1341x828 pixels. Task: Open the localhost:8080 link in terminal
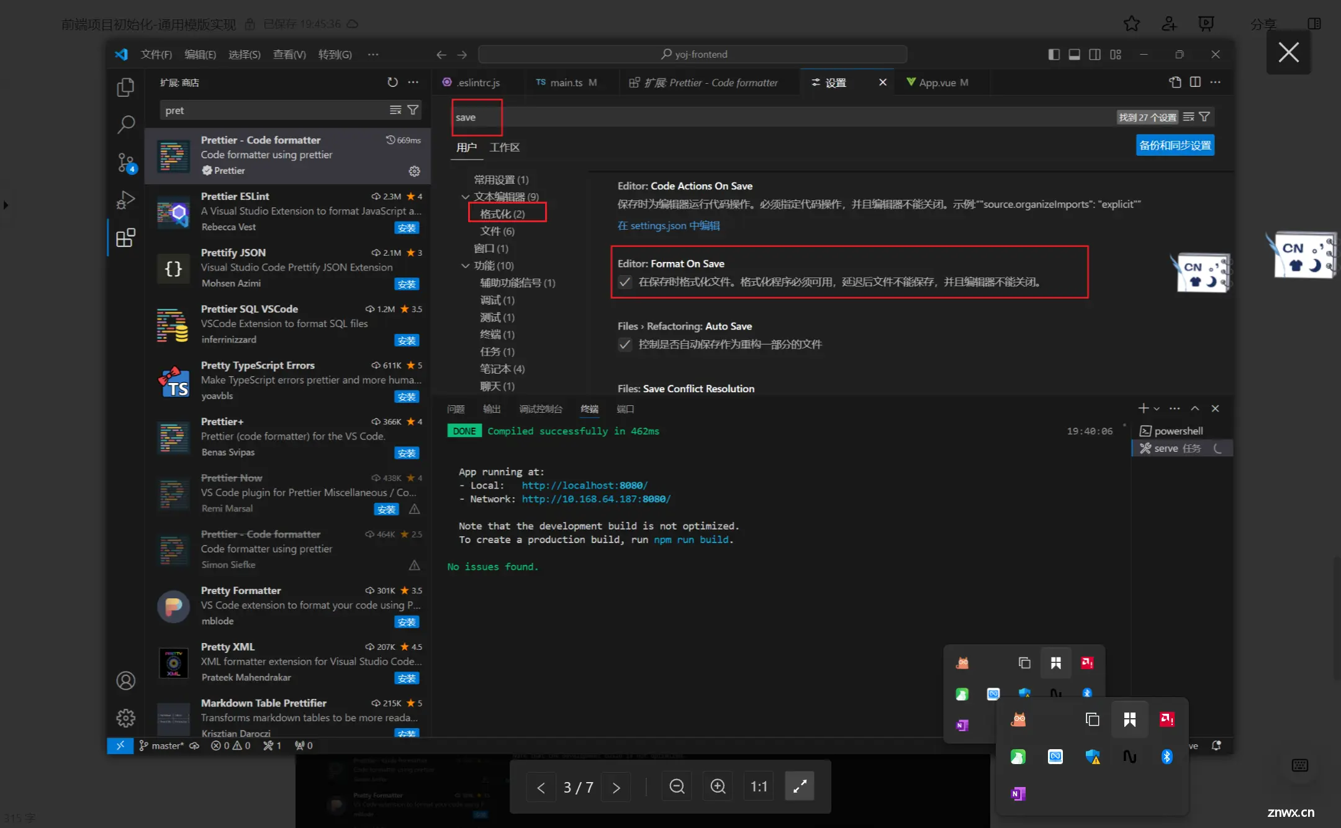(584, 485)
